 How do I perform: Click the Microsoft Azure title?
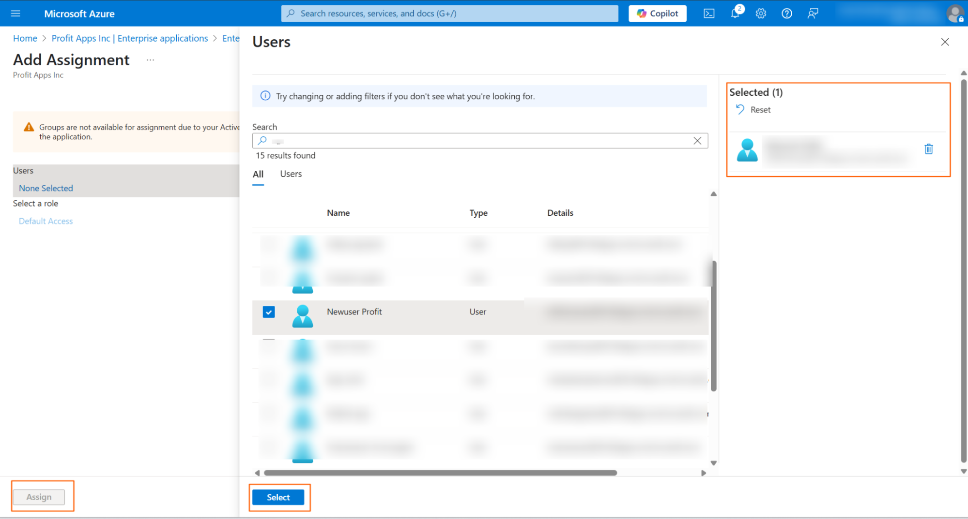(79, 14)
